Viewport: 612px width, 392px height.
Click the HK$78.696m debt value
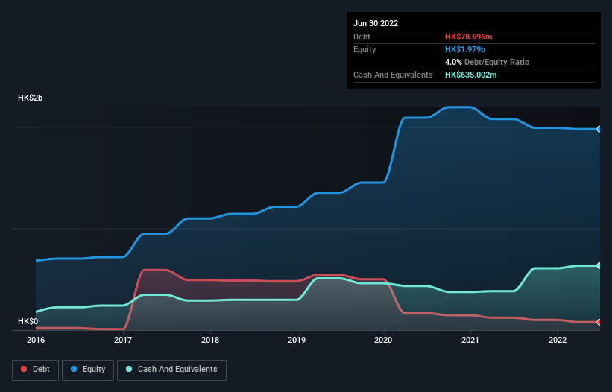click(468, 37)
